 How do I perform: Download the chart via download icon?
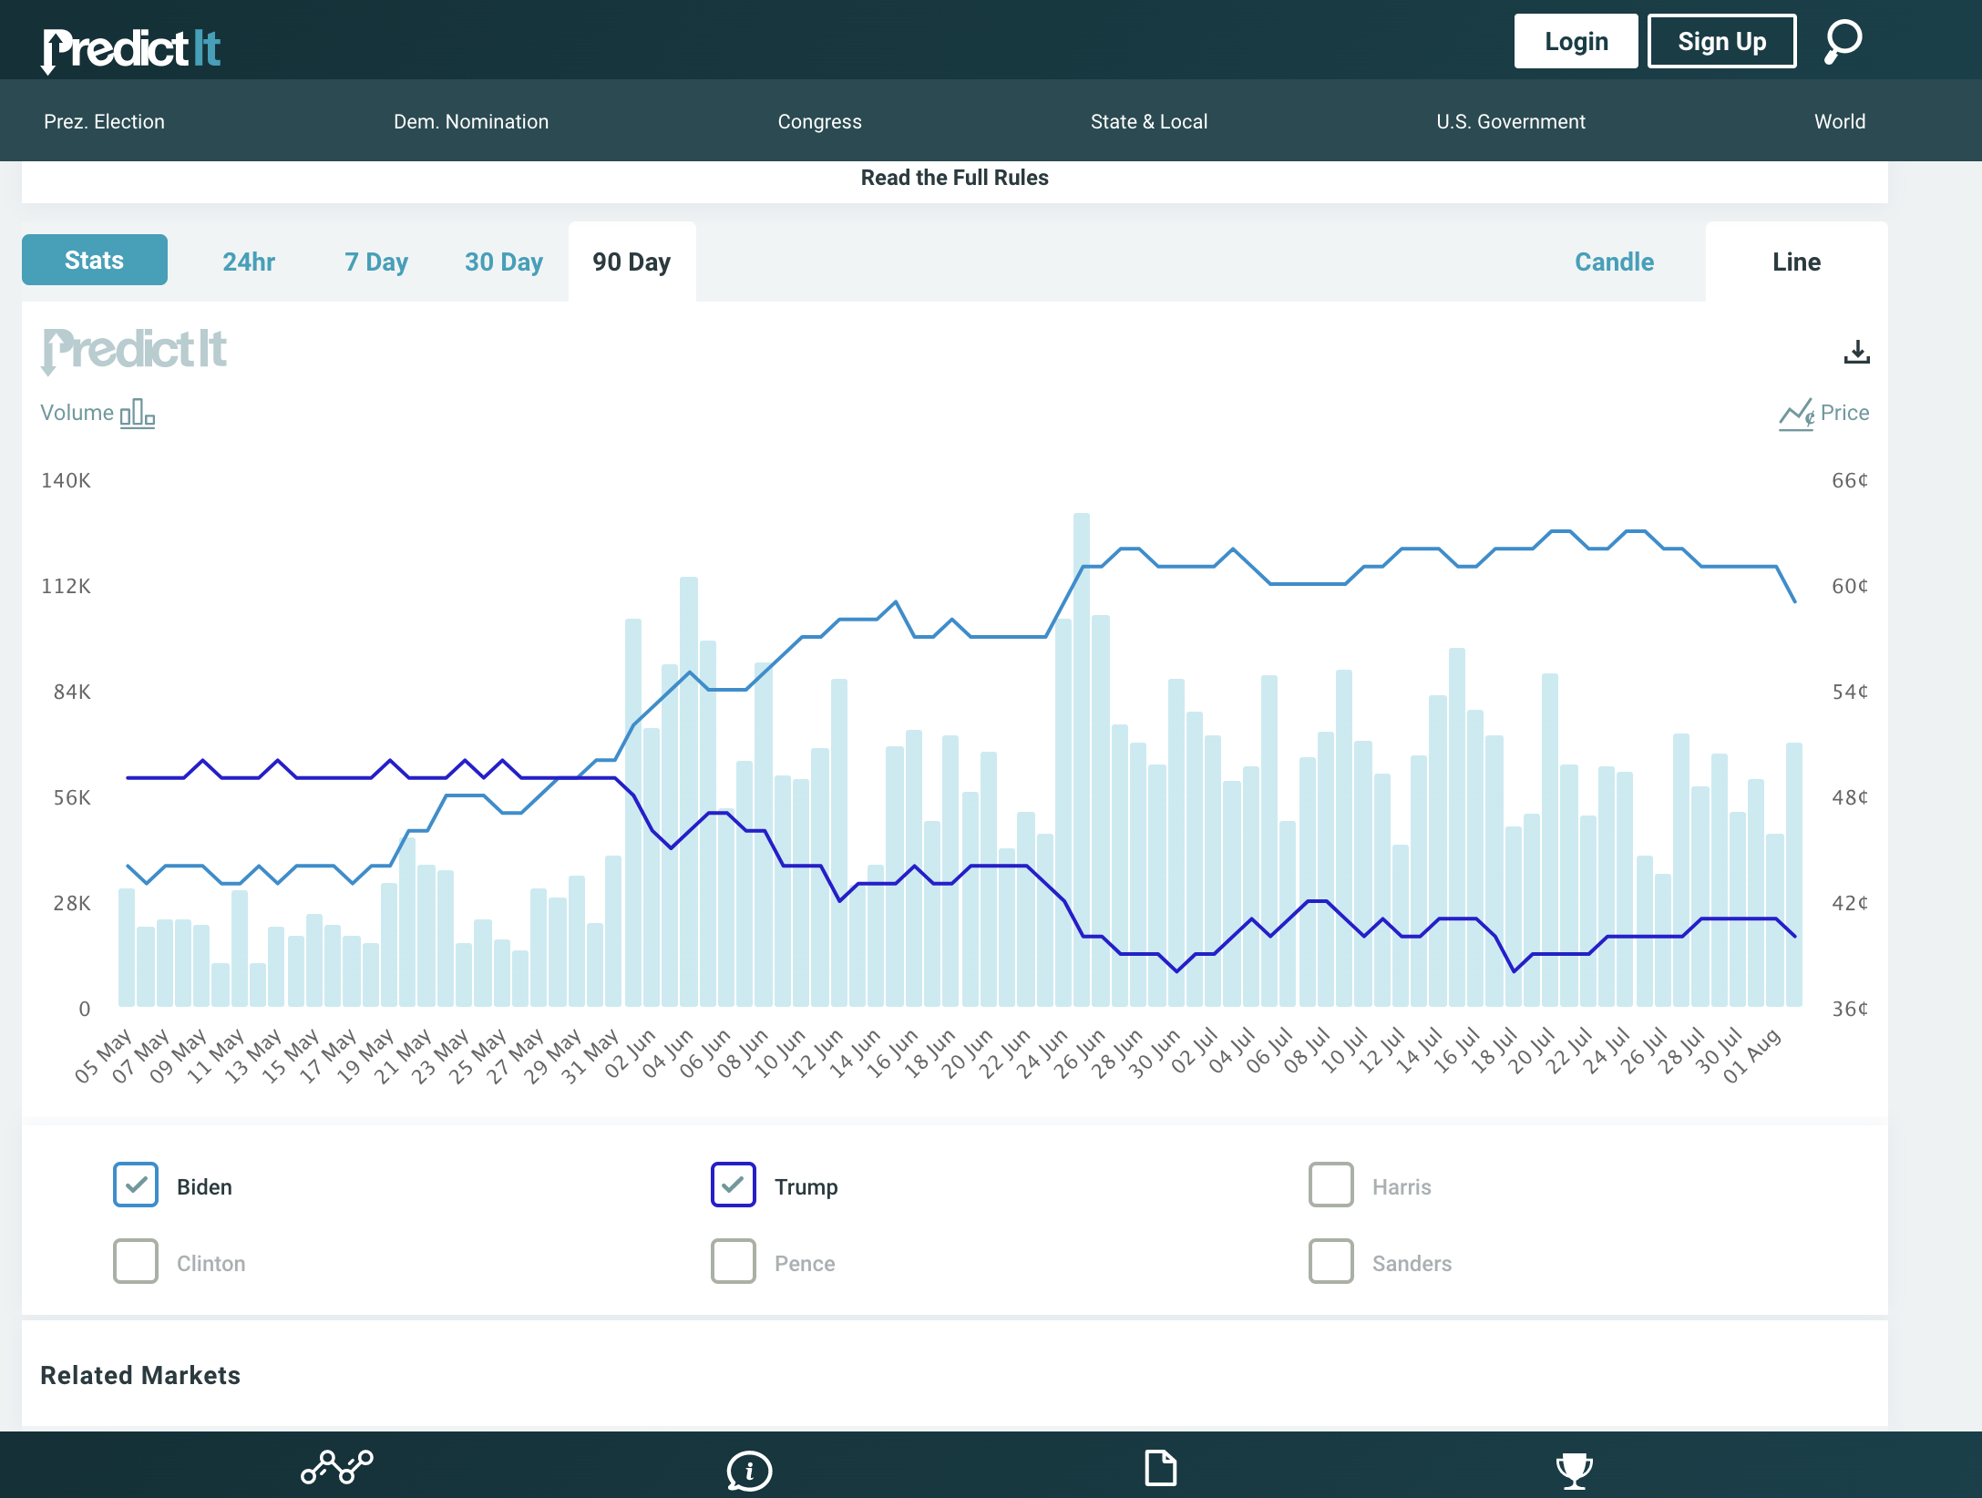pyautogui.click(x=1856, y=352)
